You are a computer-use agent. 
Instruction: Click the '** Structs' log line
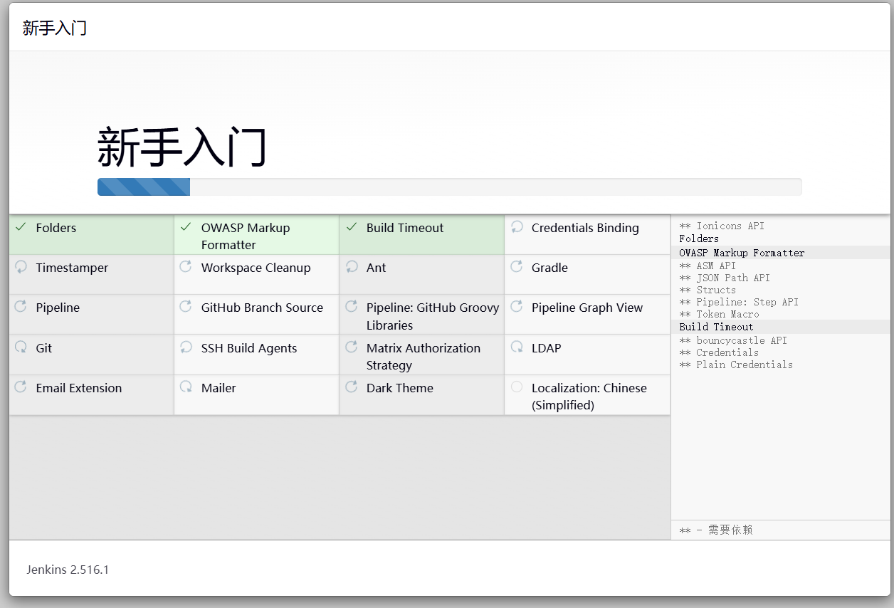[x=708, y=290]
